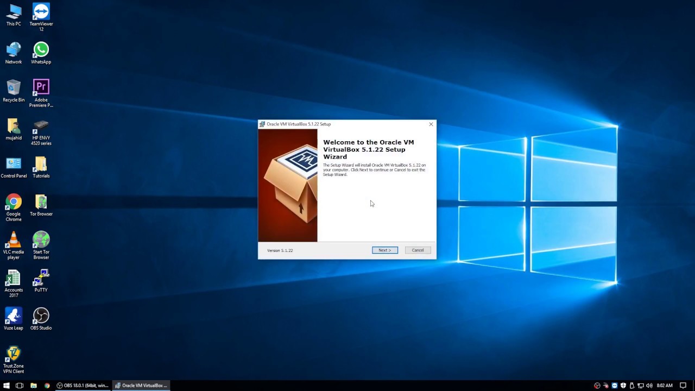Select the Adobe Premiere Pro shortcut
The height and width of the screenshot is (391, 695).
point(41,93)
